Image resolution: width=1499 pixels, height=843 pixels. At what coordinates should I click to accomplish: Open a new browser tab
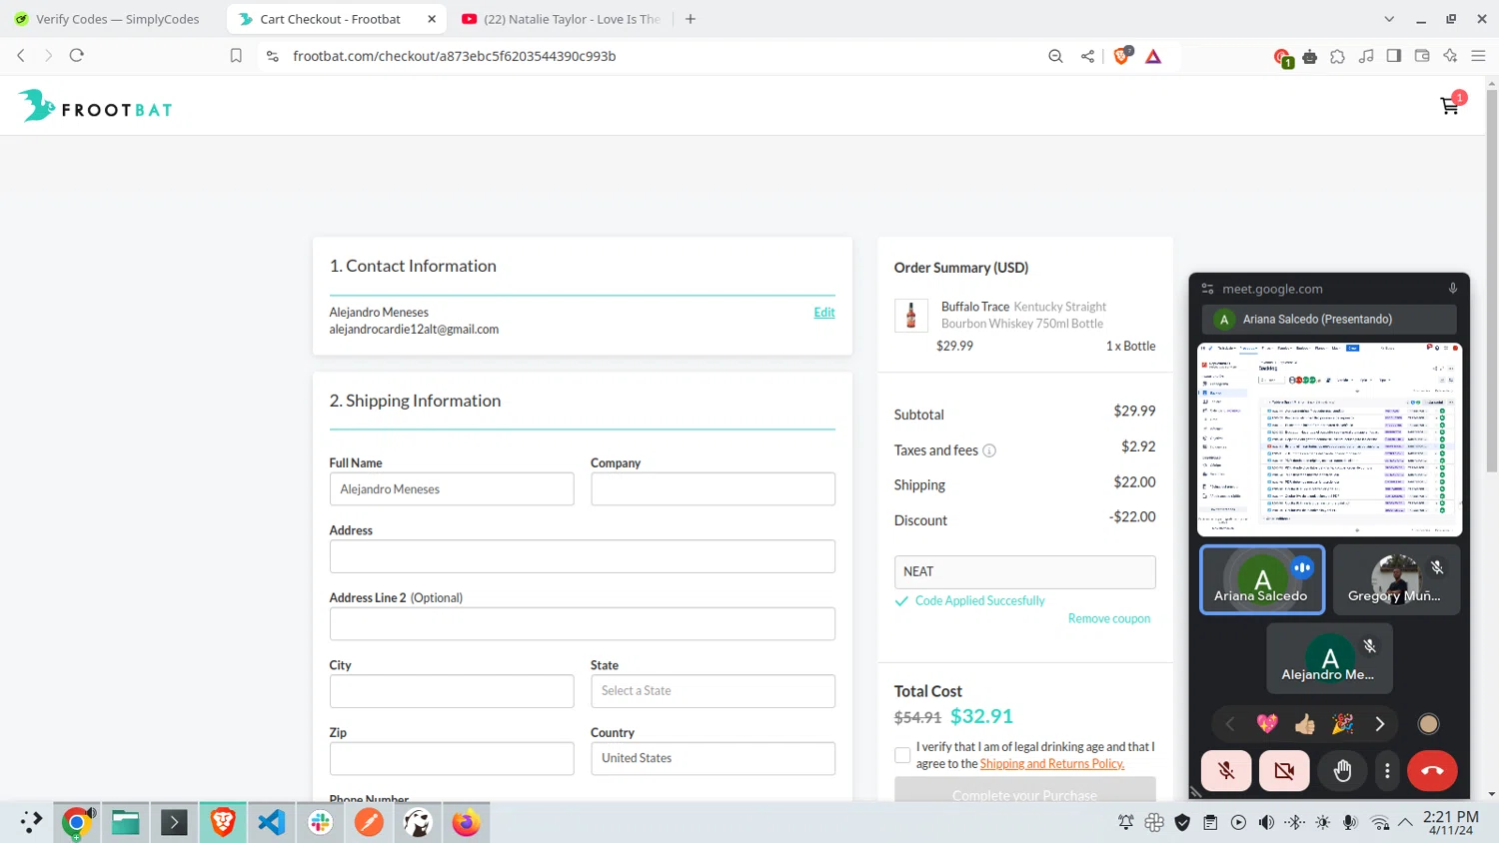691,19
